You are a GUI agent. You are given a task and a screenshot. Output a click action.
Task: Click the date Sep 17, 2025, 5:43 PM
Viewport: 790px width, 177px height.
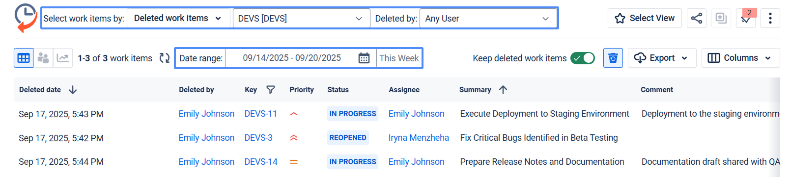(61, 114)
